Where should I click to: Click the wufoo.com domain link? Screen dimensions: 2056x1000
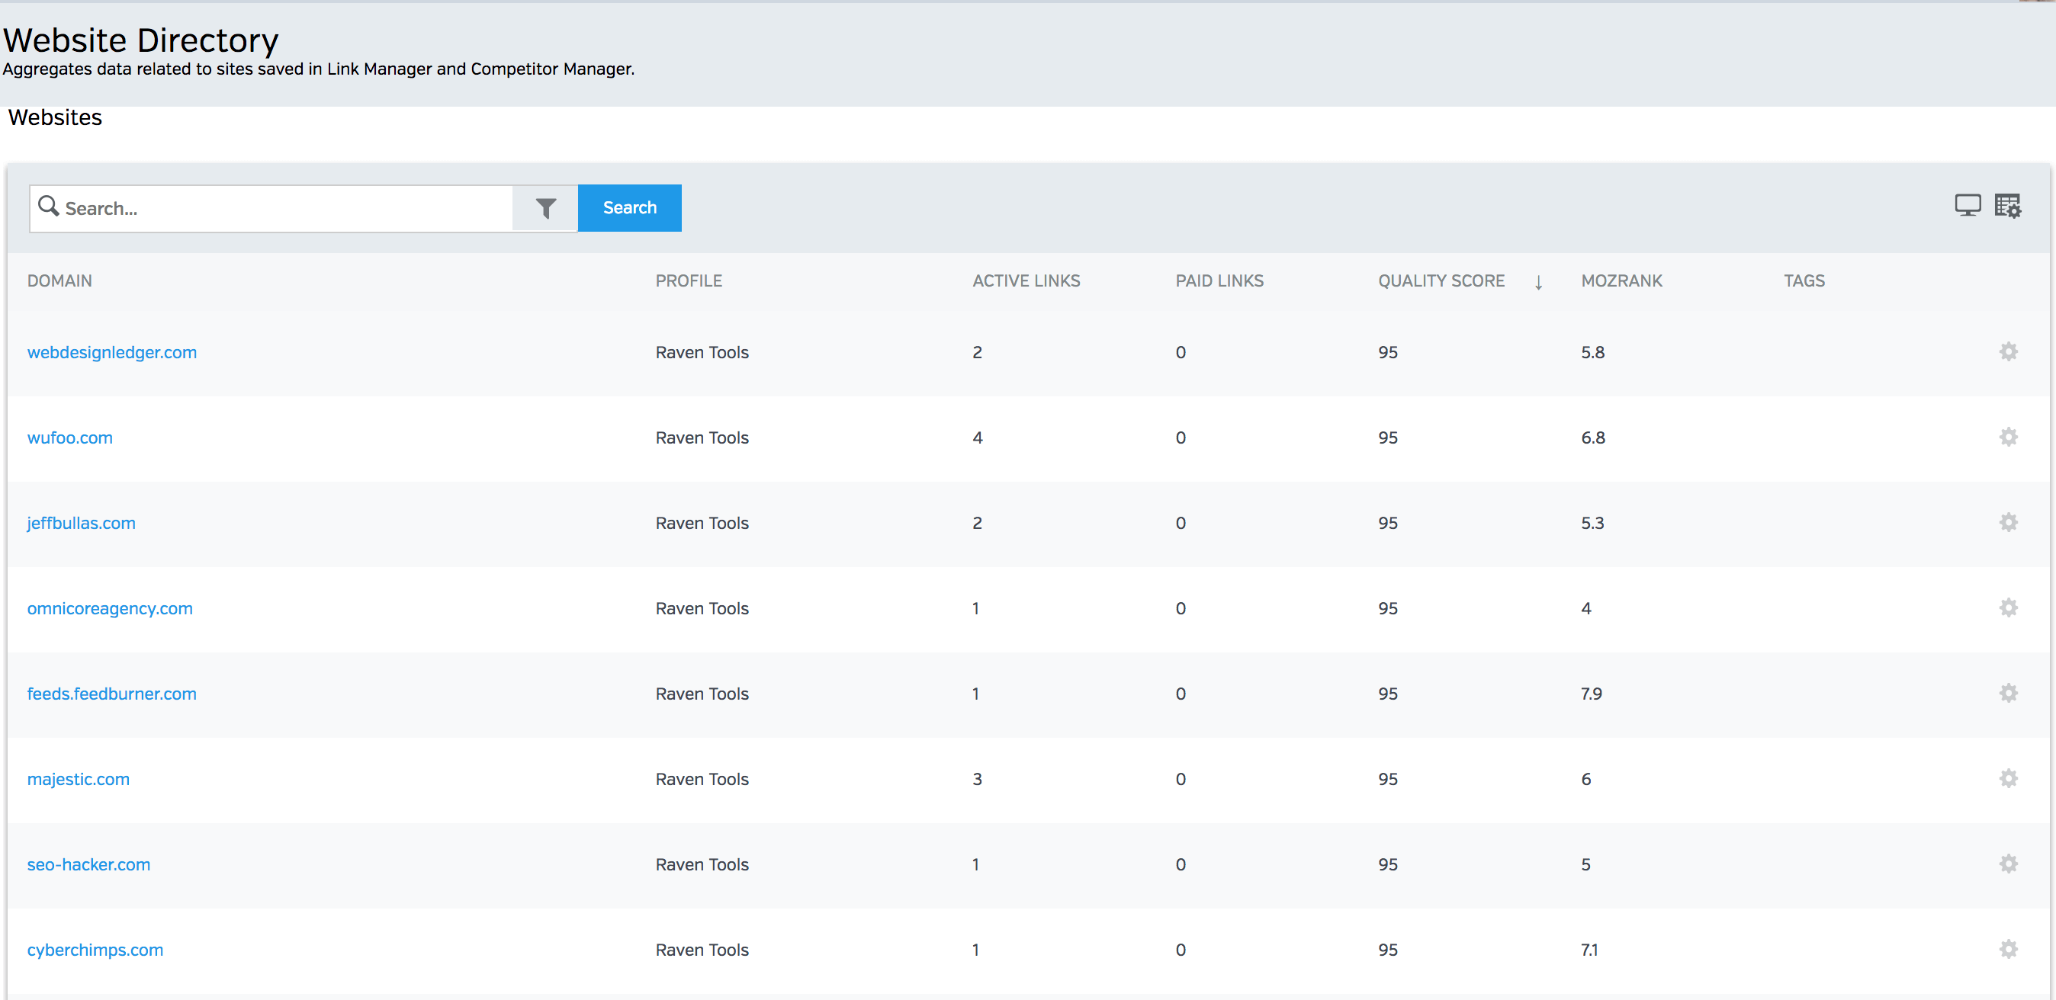[69, 437]
